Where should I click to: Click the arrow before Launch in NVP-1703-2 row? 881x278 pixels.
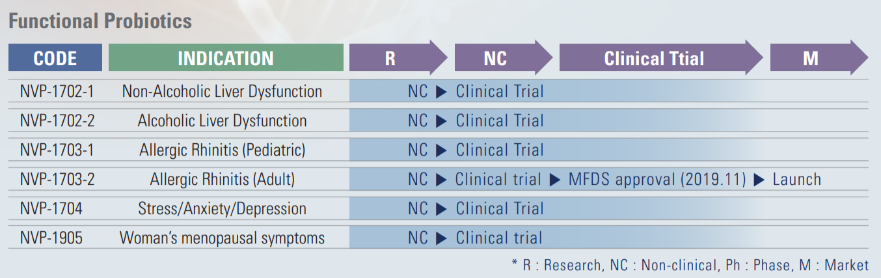759,180
